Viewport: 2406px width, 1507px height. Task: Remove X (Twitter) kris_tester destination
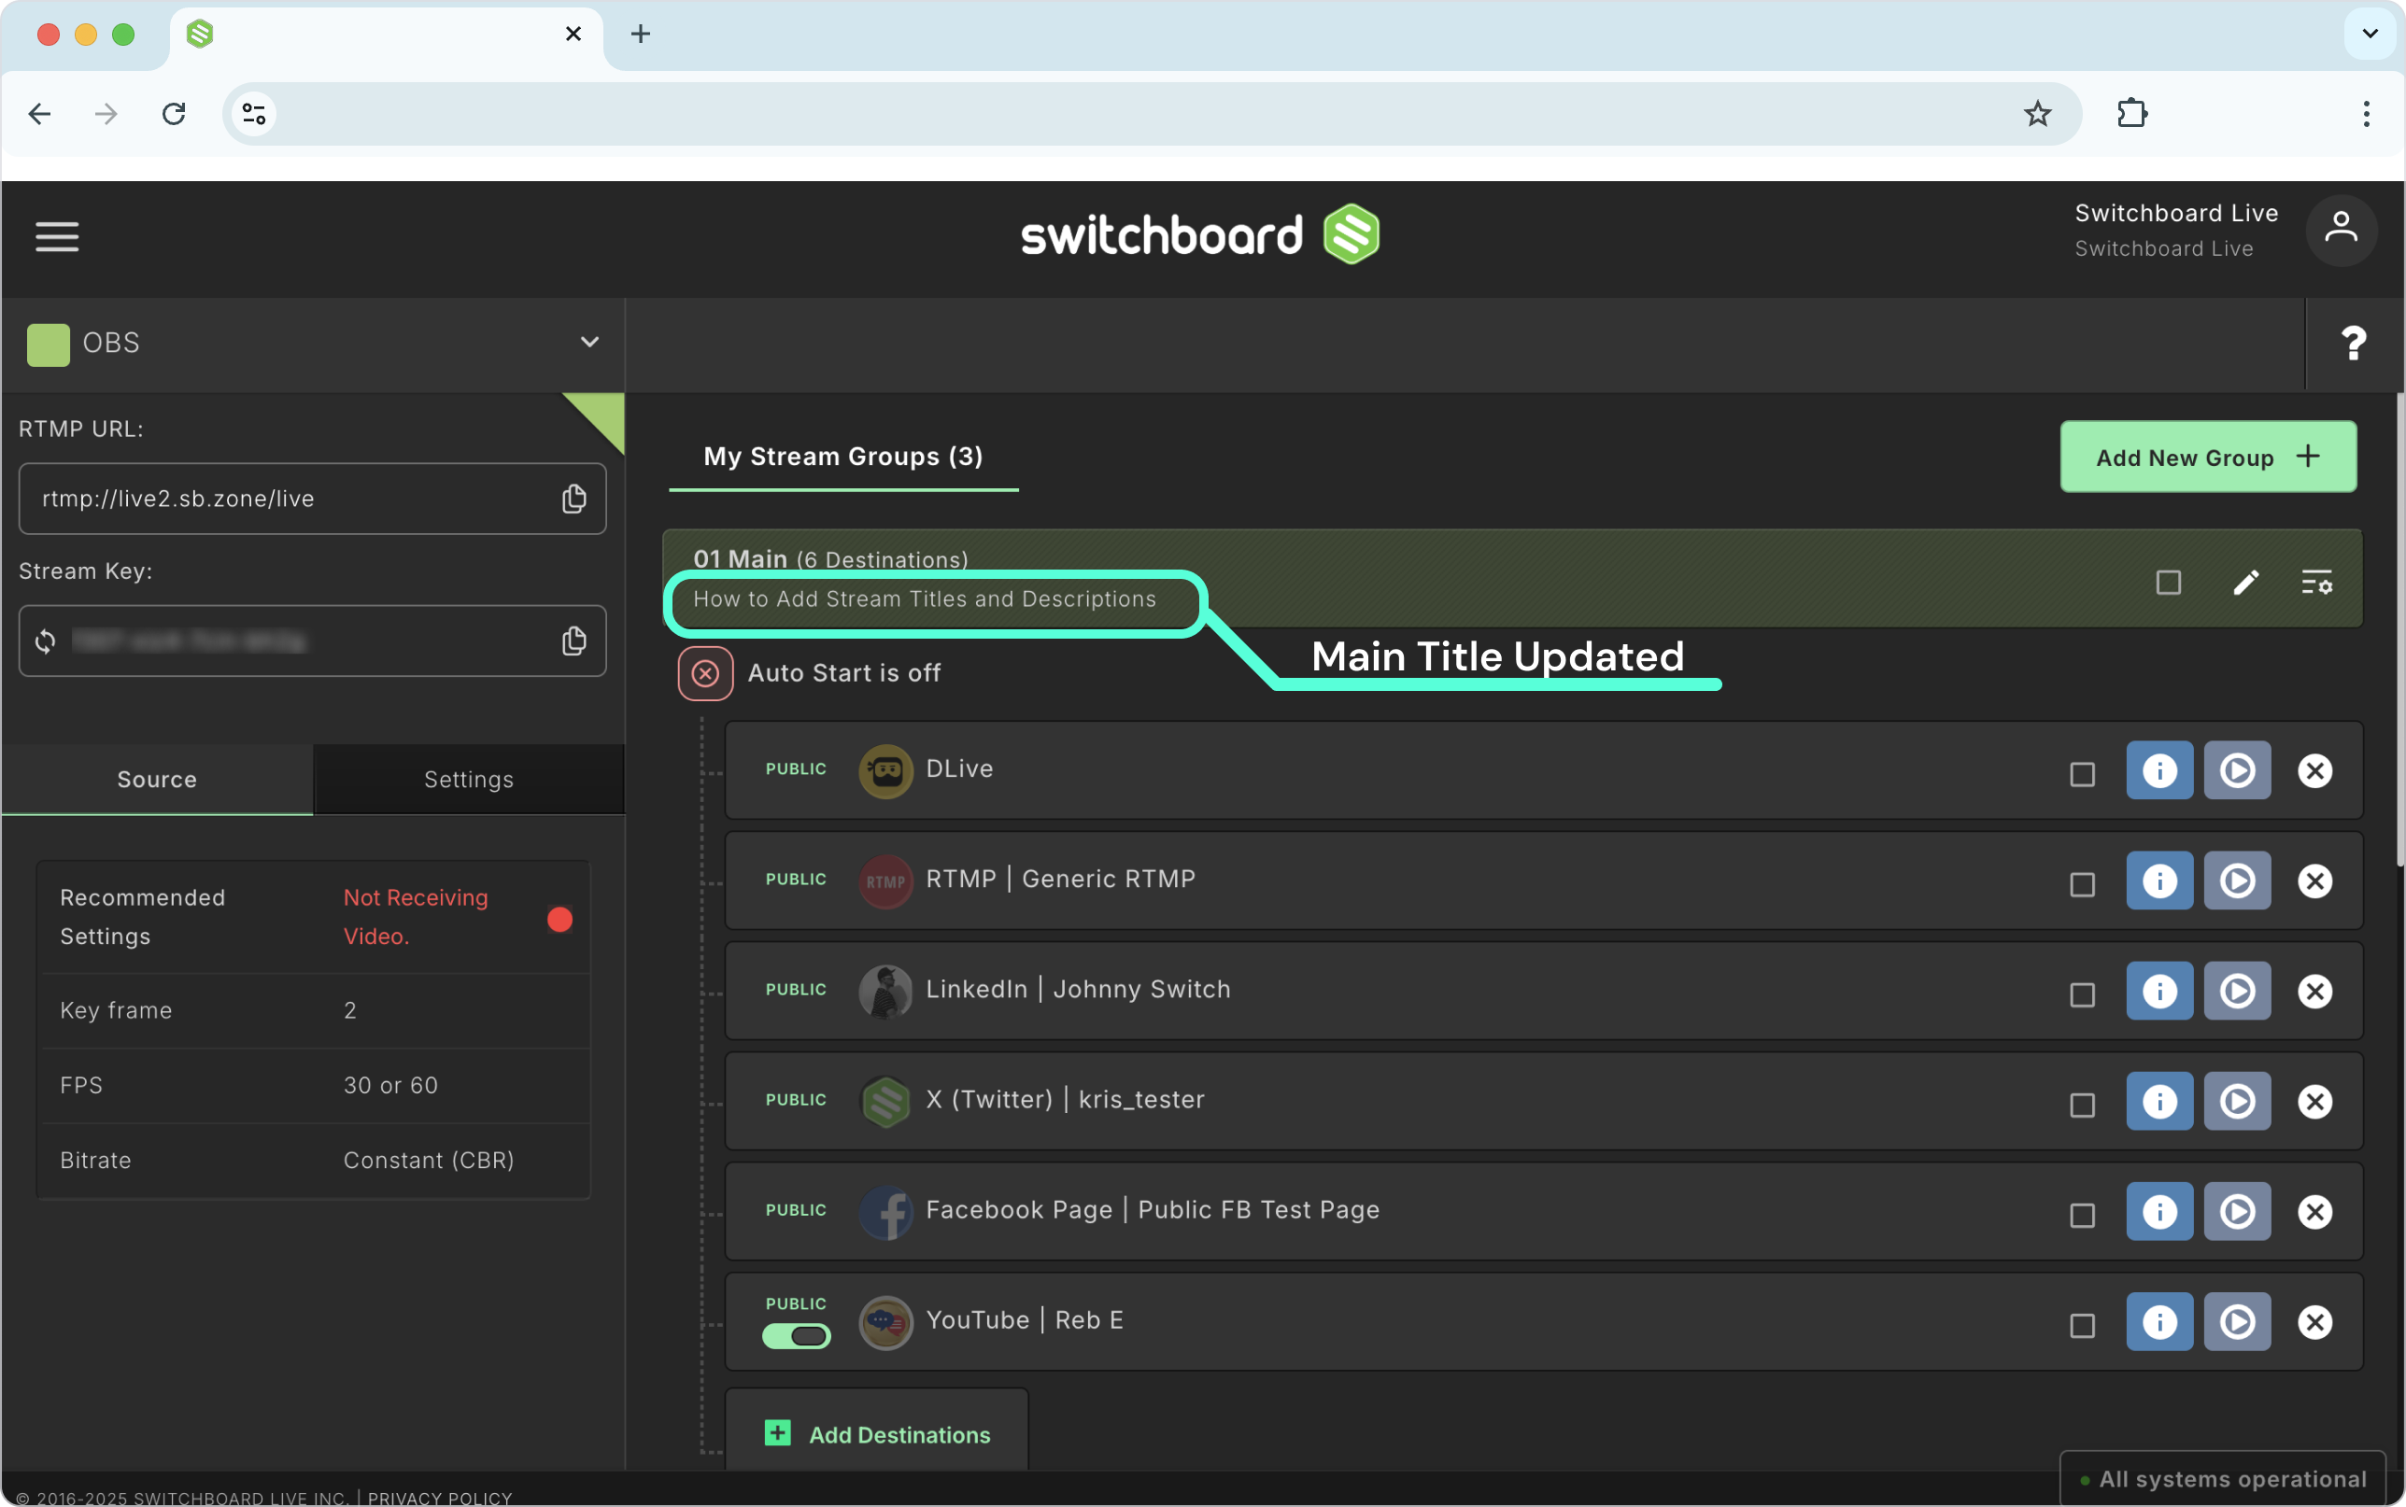pos(2314,1103)
